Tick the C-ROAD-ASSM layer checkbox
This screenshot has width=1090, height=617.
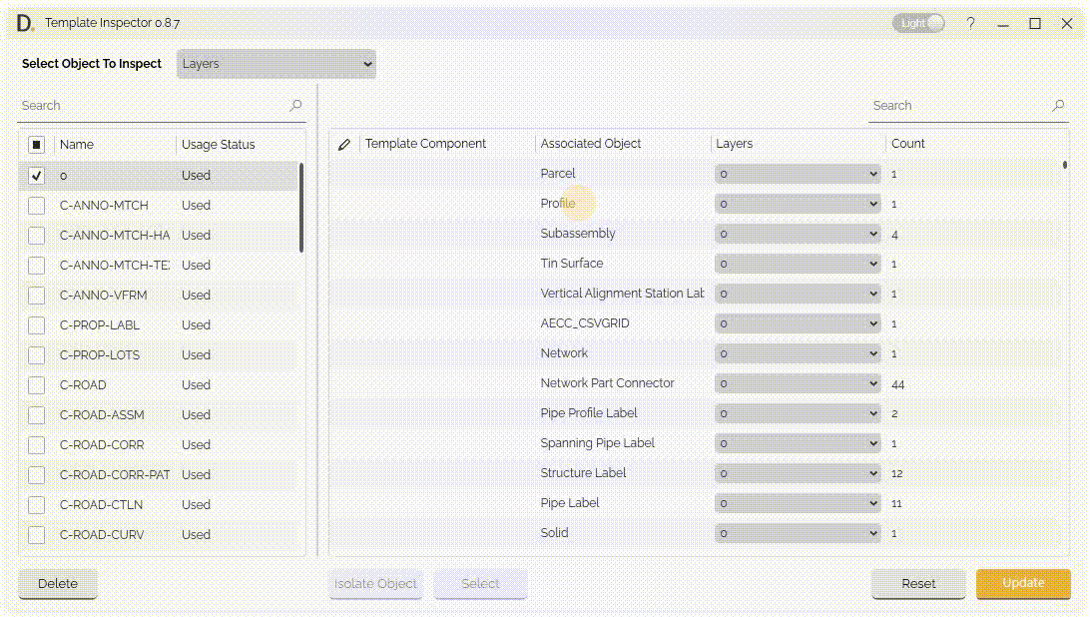coord(37,415)
